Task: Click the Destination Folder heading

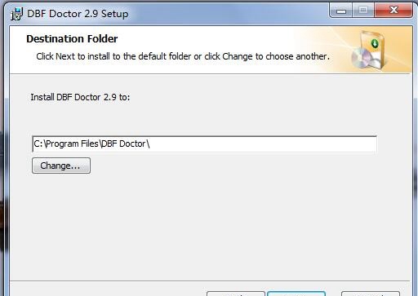Action: pos(72,39)
